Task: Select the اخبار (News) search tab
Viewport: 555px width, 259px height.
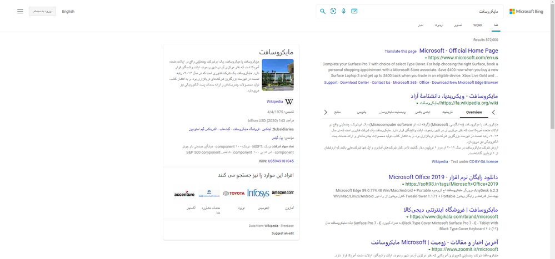Action: (x=421, y=26)
